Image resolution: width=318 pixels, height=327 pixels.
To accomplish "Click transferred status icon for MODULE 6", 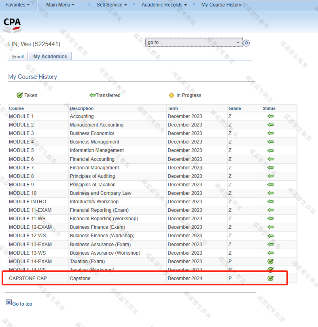I will pos(270,159).
